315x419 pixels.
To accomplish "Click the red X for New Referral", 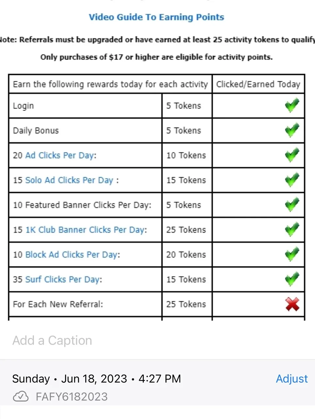I will tap(292, 304).
